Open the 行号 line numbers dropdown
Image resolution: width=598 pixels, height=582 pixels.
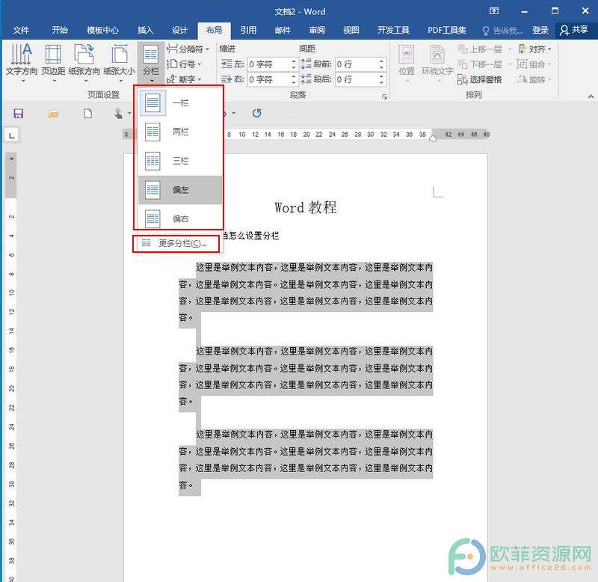pos(185,64)
